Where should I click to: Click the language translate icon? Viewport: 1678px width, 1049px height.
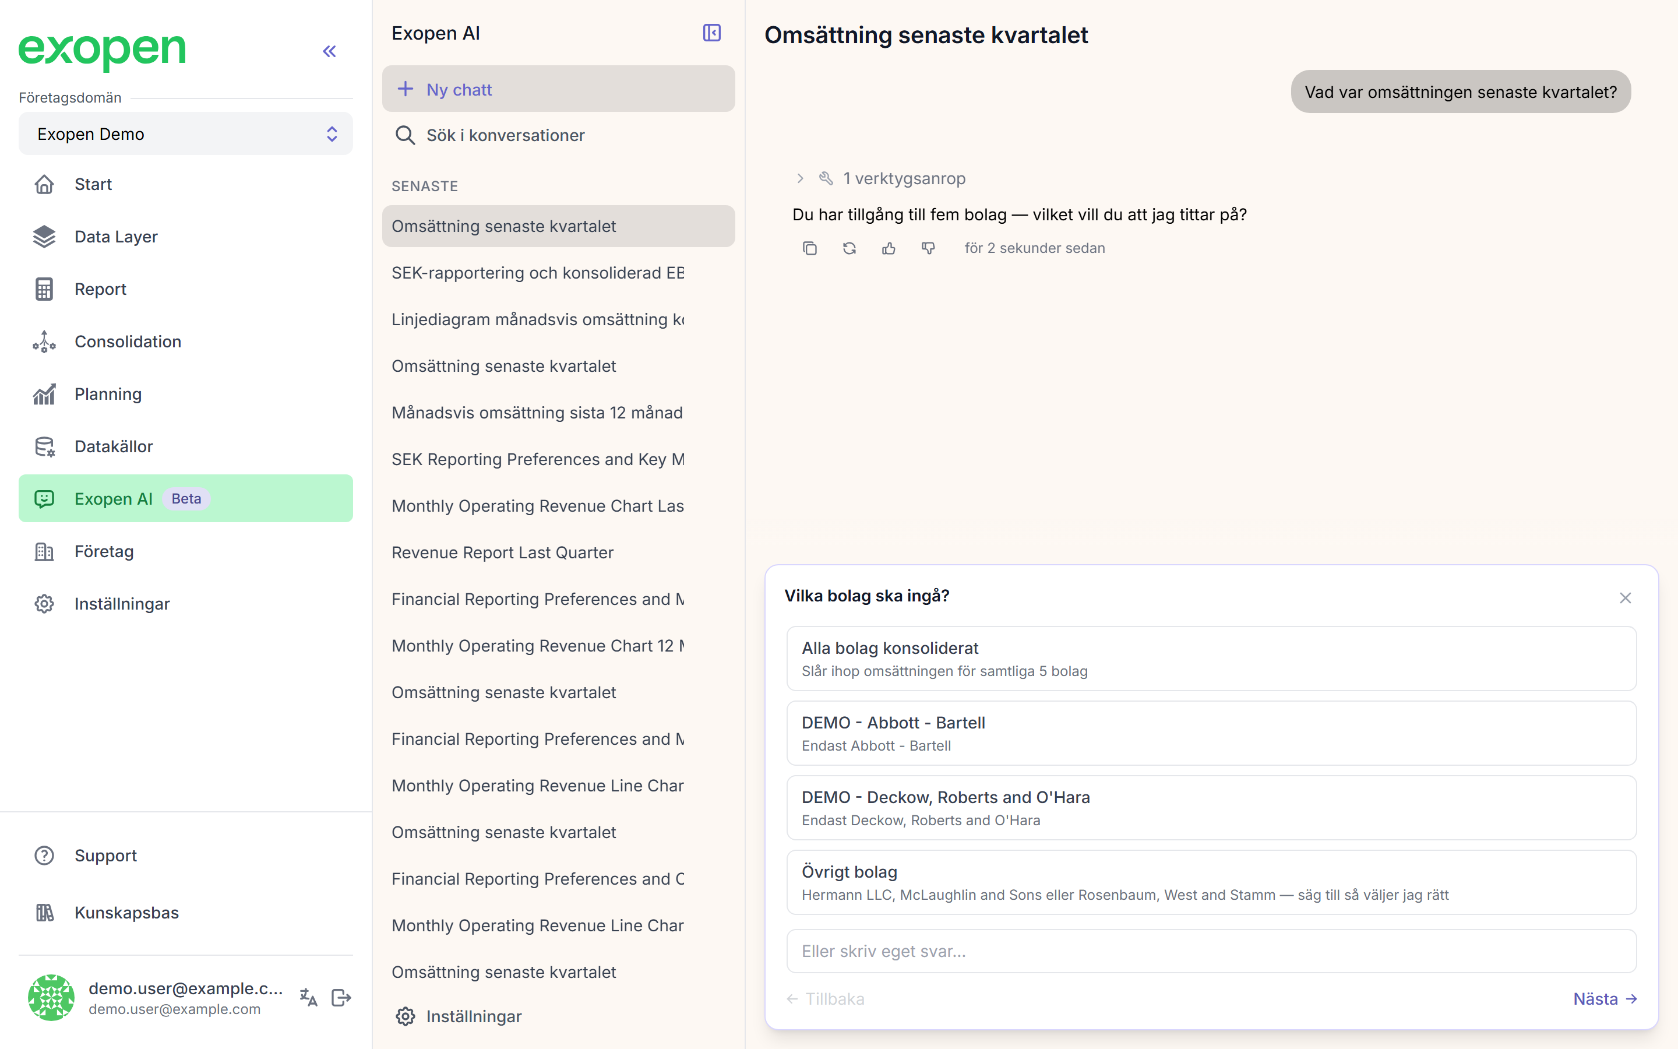[x=309, y=997]
